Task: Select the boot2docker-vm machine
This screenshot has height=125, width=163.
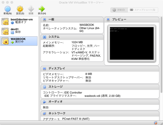Action: pos(19,21)
